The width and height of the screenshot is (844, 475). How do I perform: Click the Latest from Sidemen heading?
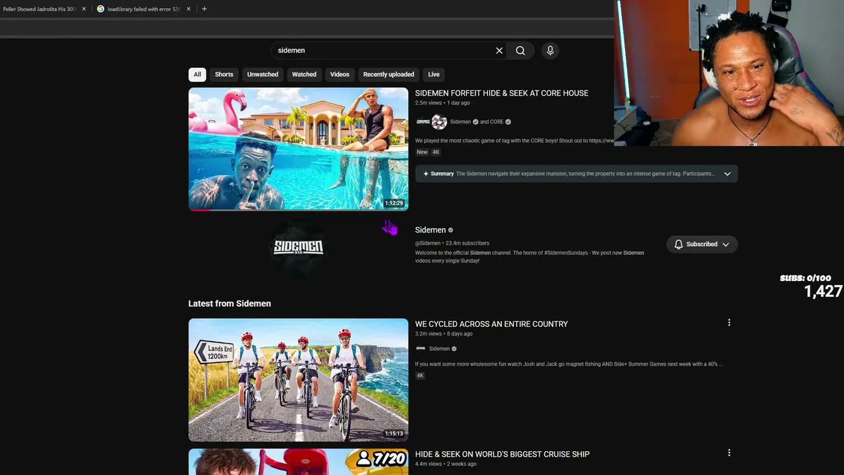coord(229,303)
